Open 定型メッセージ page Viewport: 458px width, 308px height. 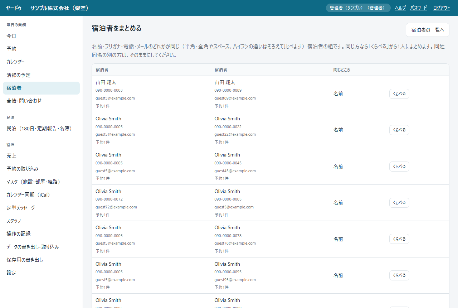[41, 208]
